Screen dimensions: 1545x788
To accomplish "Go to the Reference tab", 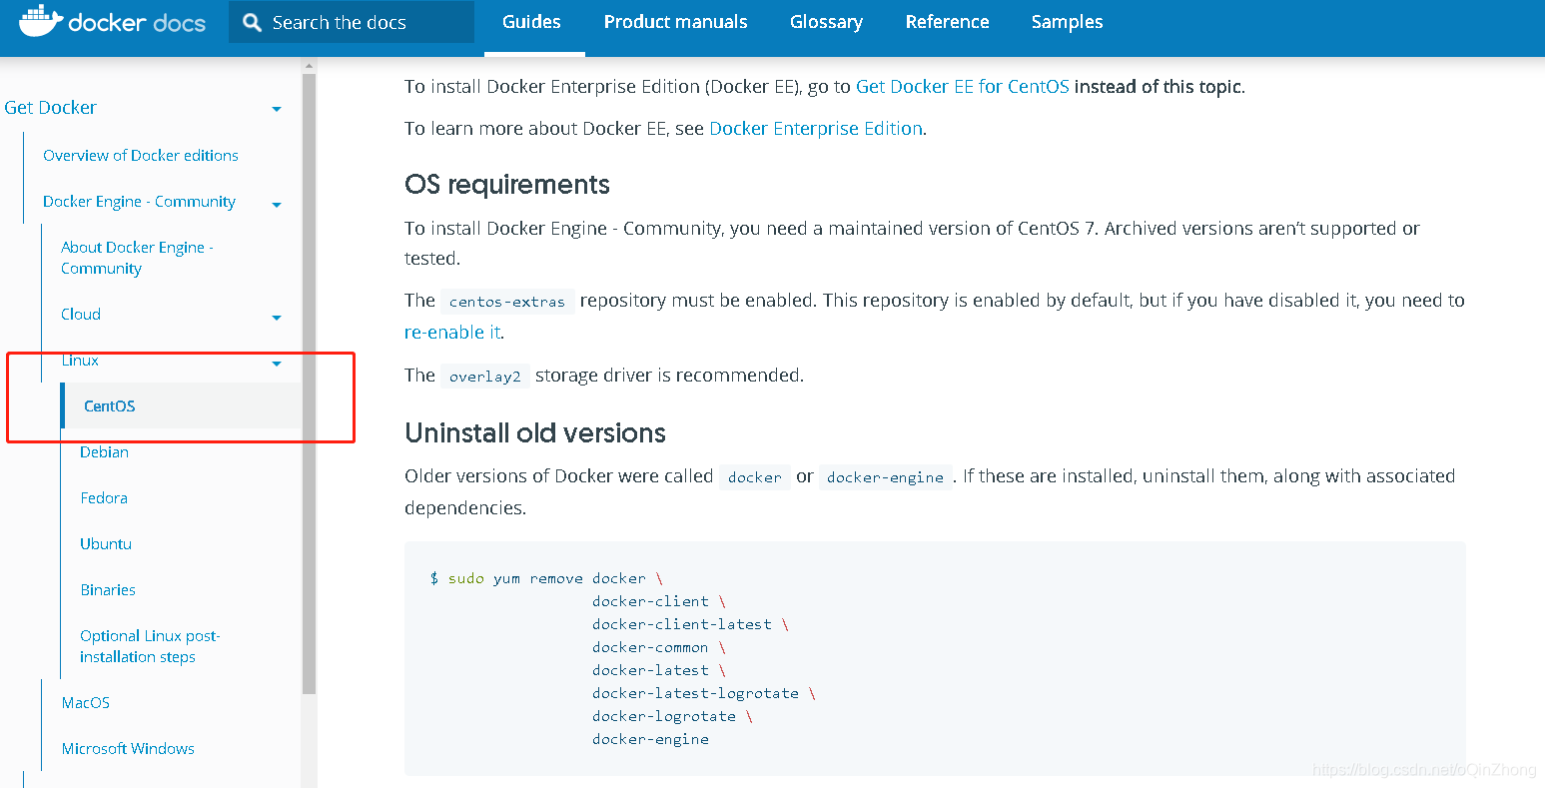I will [947, 22].
